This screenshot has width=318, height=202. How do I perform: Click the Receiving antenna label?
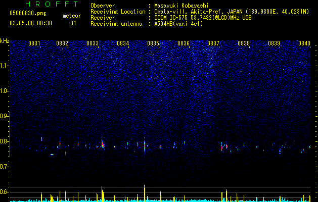[116, 24]
